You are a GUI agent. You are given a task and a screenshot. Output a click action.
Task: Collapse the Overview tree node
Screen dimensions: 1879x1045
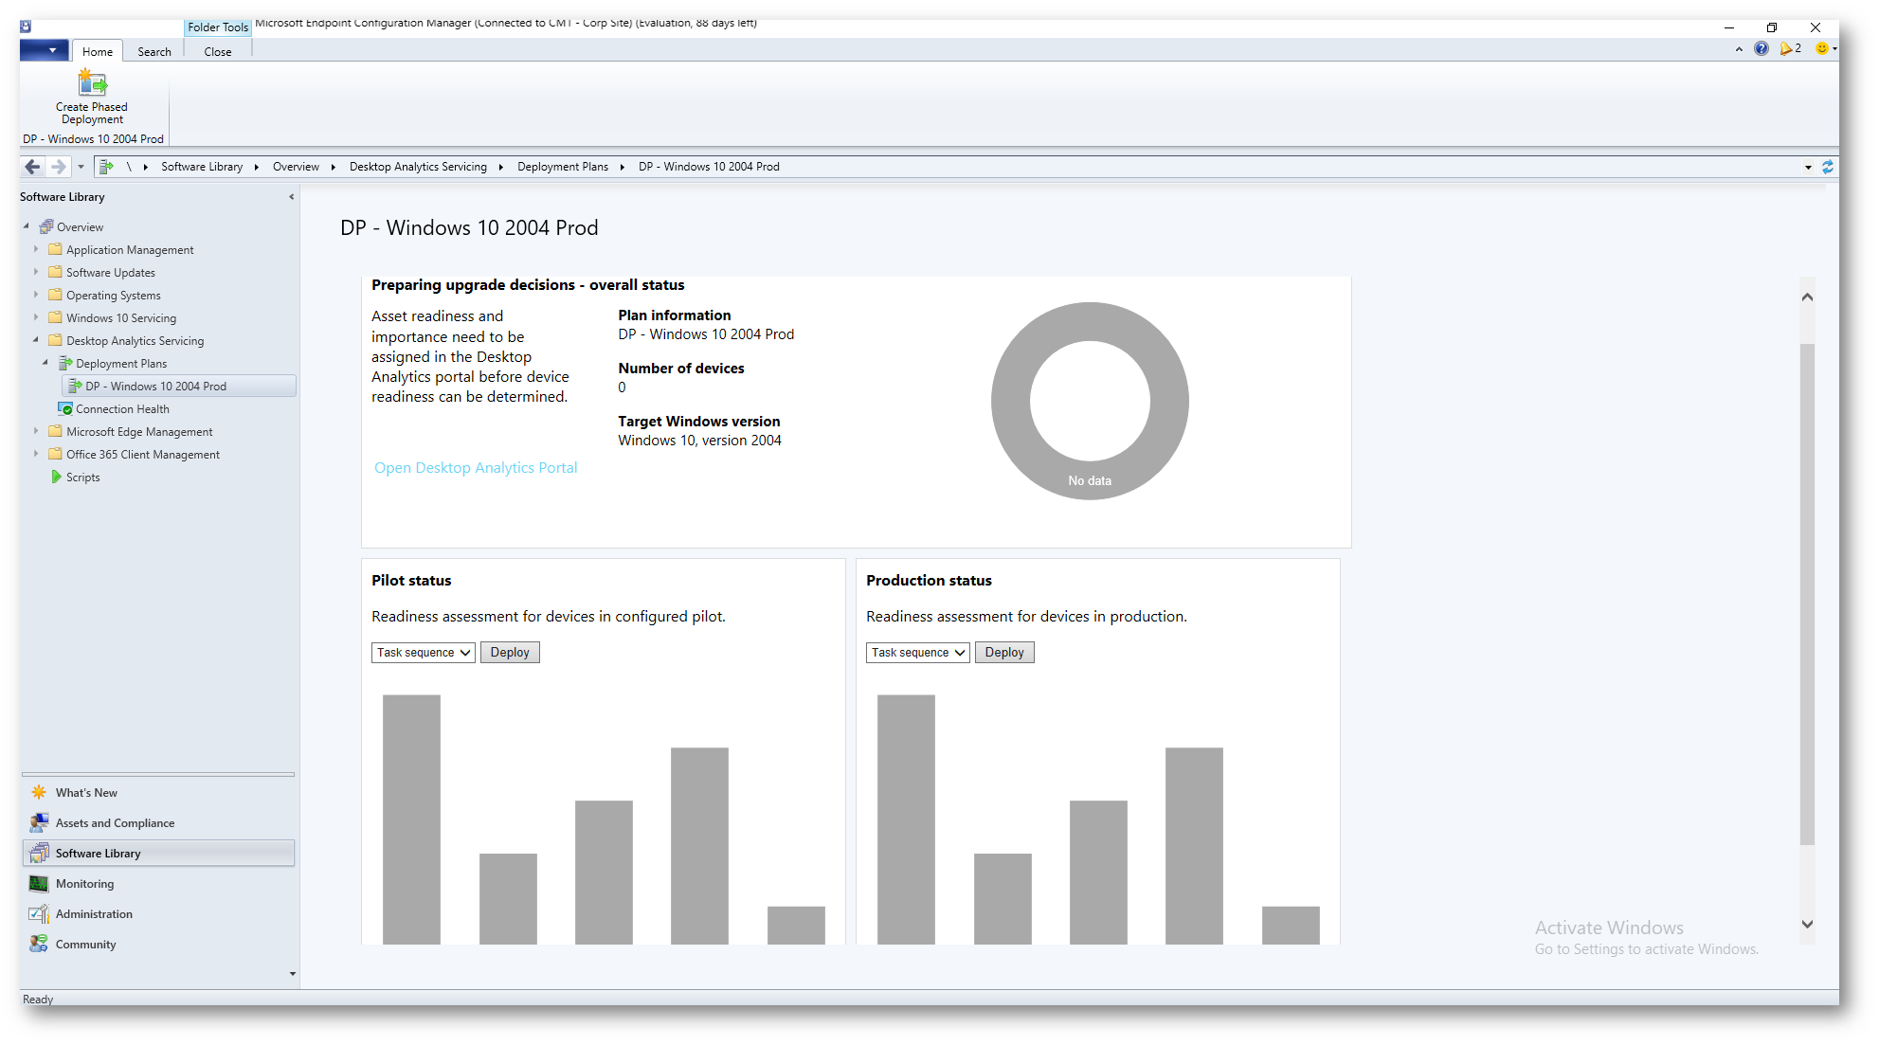pos(27,226)
